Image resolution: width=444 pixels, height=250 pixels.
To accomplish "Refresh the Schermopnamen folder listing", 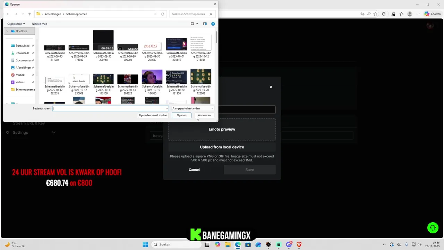I will 163,14.
